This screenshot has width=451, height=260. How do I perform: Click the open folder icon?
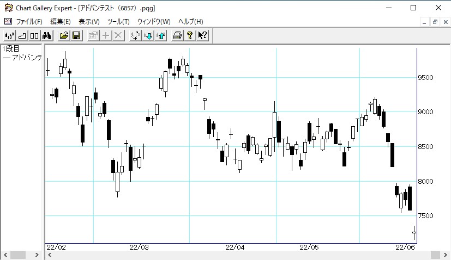pyautogui.click(x=64, y=35)
